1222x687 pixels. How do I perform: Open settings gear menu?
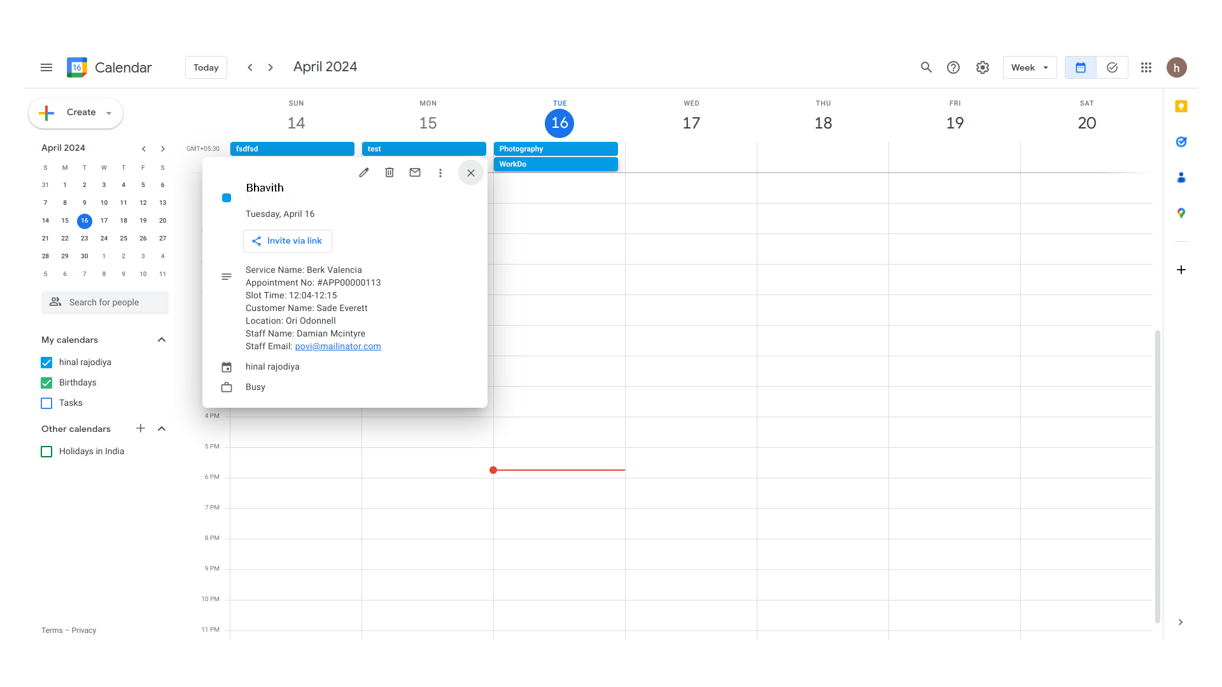[x=983, y=67]
